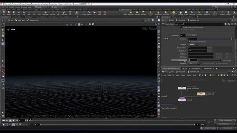Add an Environment Light from shelf
Image resolution: width=237 pixels, height=133 pixels.
pos(174,13)
